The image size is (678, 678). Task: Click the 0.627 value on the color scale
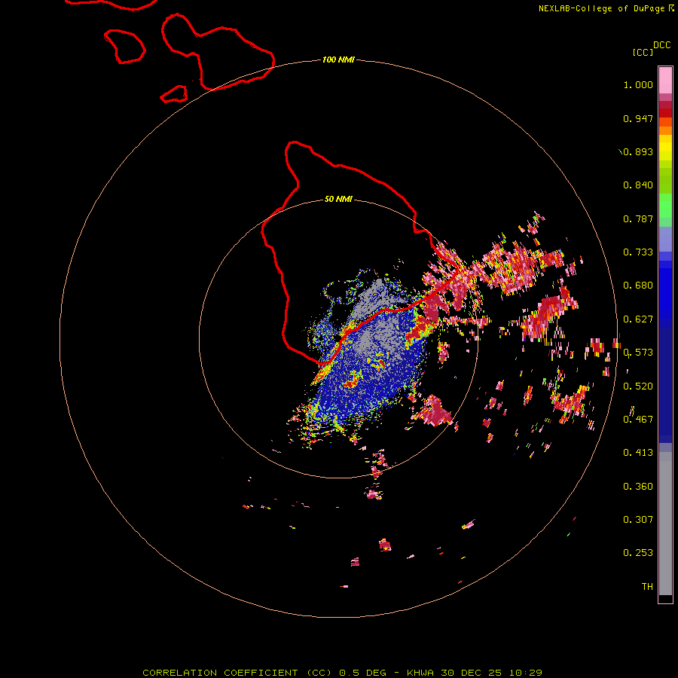click(638, 319)
